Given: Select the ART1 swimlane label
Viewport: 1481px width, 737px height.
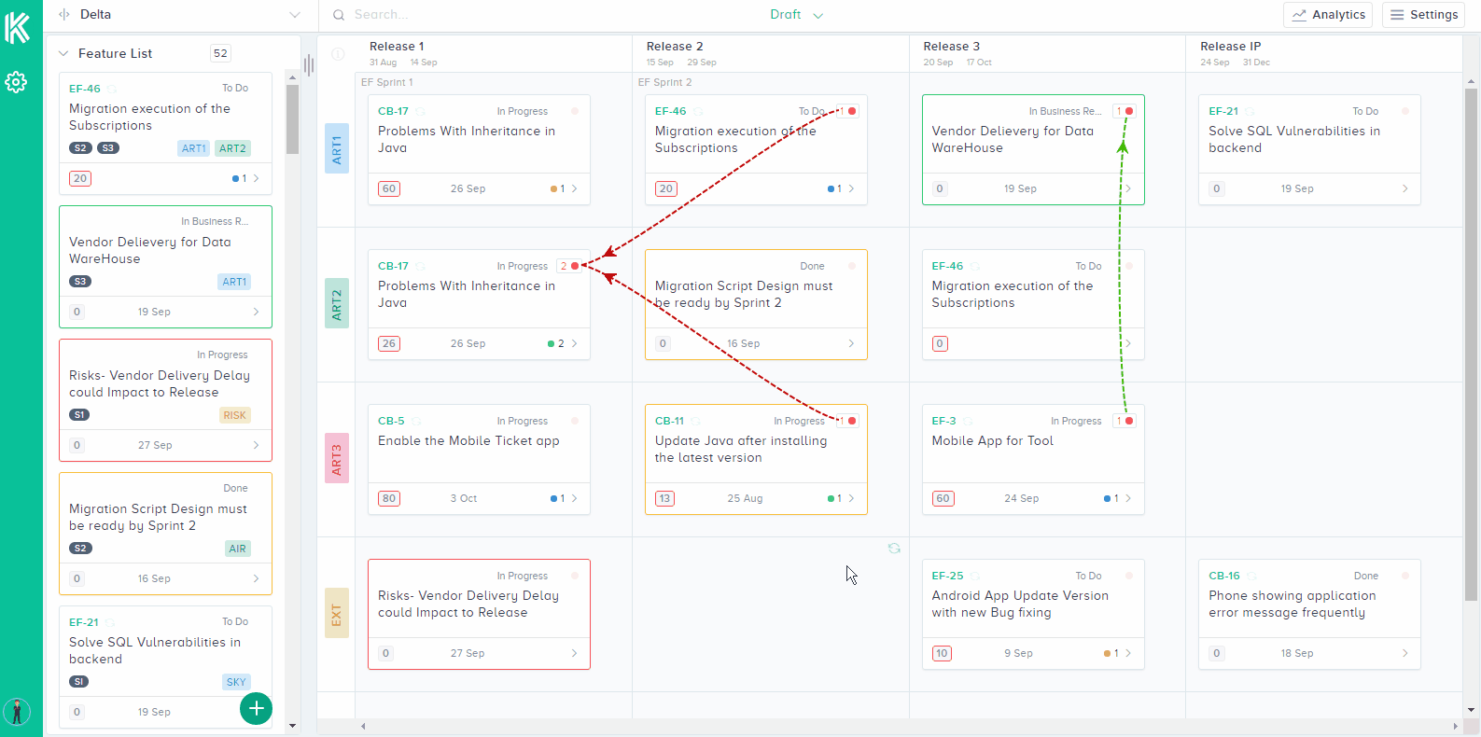Looking at the screenshot, I should [x=337, y=149].
